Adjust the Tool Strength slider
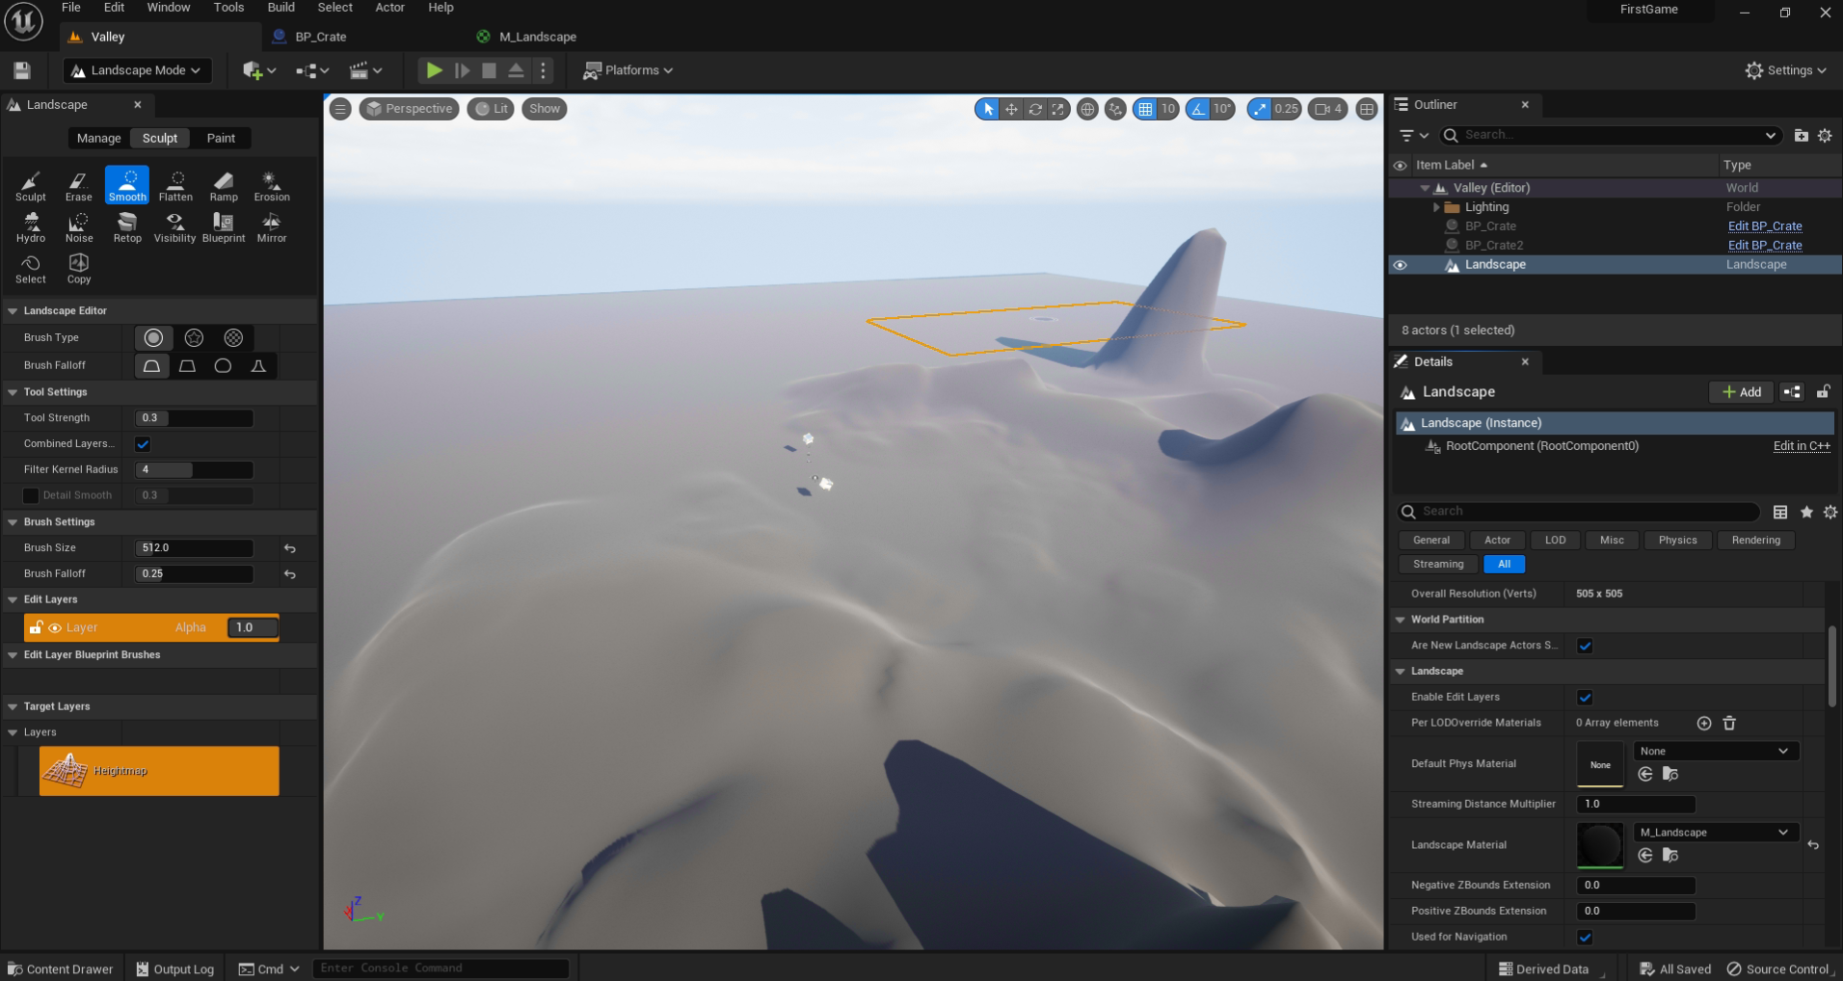Image resolution: width=1843 pixels, height=981 pixels. click(195, 418)
